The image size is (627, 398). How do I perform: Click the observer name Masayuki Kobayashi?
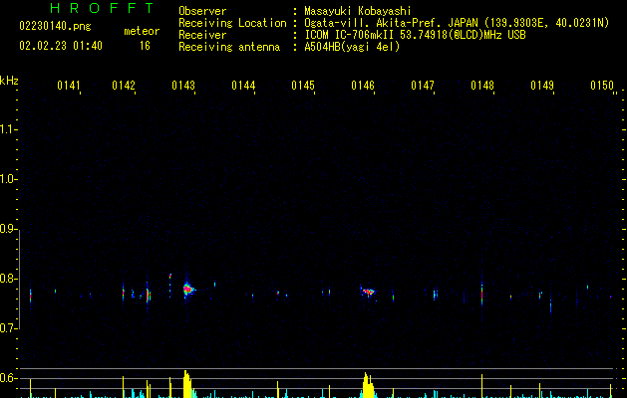pyautogui.click(x=357, y=11)
